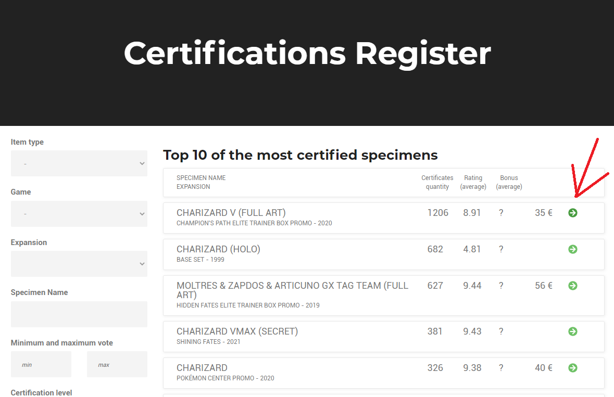Click the 326 certificates quantity value
This screenshot has height=397, width=614.
435,368
